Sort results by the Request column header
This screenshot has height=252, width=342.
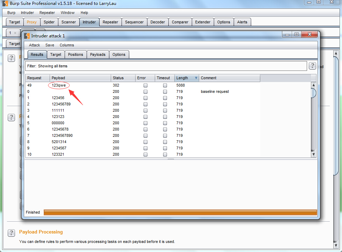coord(37,78)
